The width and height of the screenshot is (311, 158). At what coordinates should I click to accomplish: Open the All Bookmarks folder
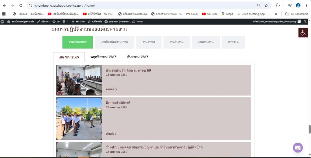pos(297,14)
